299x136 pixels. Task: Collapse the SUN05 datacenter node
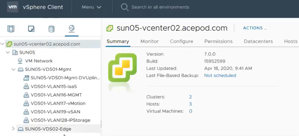click(x=8, y=53)
